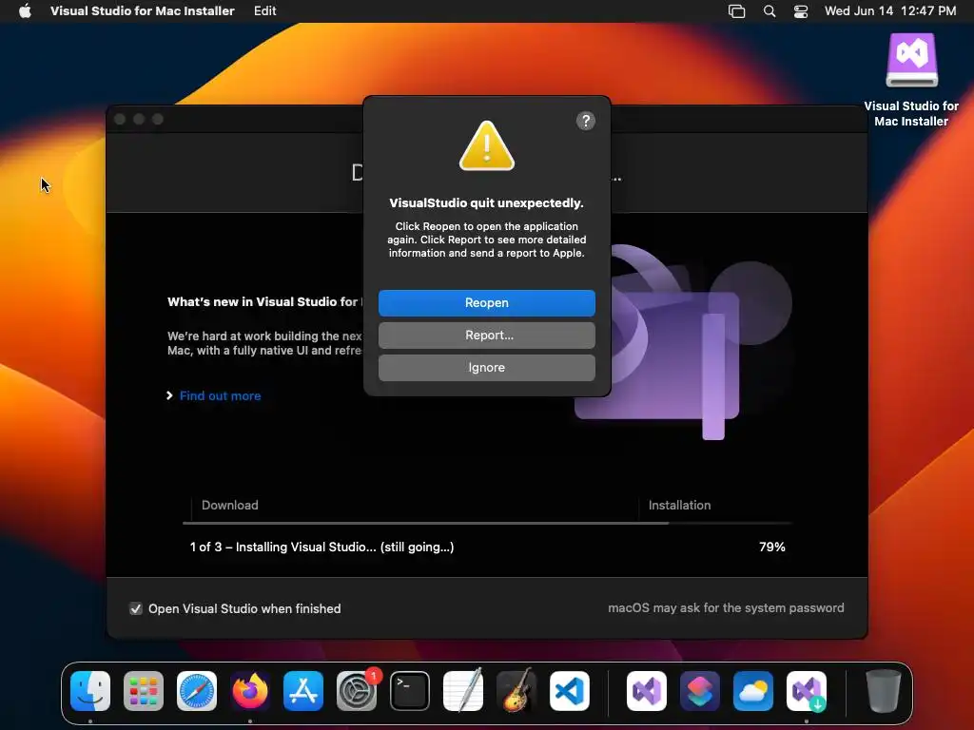974x730 pixels.
Task: Open Terminal from the dock
Action: [410, 690]
